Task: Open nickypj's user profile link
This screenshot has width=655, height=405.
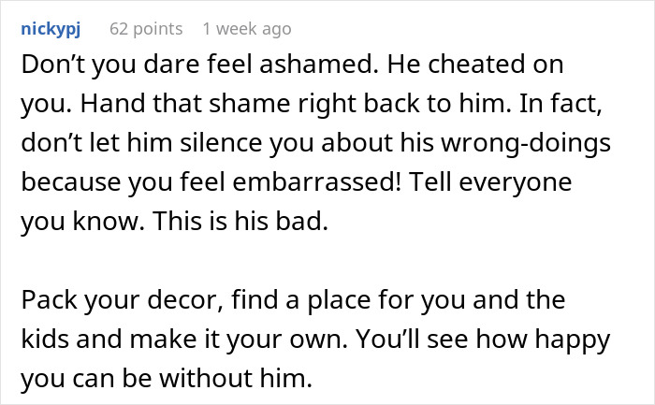Action: coord(51,29)
